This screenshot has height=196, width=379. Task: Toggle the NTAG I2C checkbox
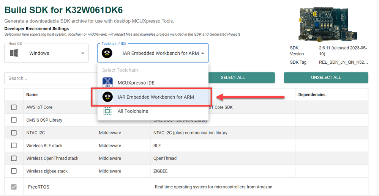pyautogui.click(x=14, y=133)
